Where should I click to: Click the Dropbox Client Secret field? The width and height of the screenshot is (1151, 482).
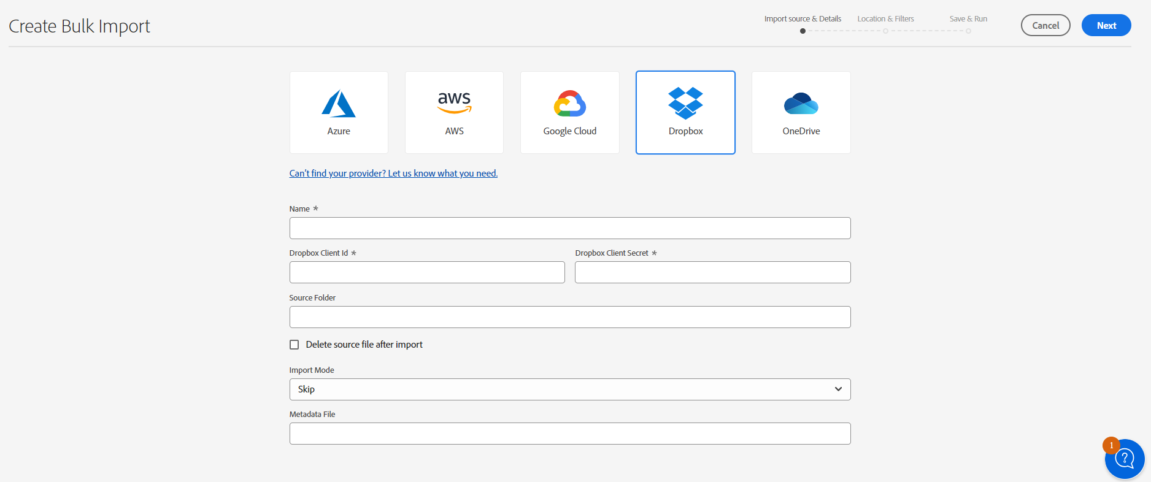[x=712, y=272]
